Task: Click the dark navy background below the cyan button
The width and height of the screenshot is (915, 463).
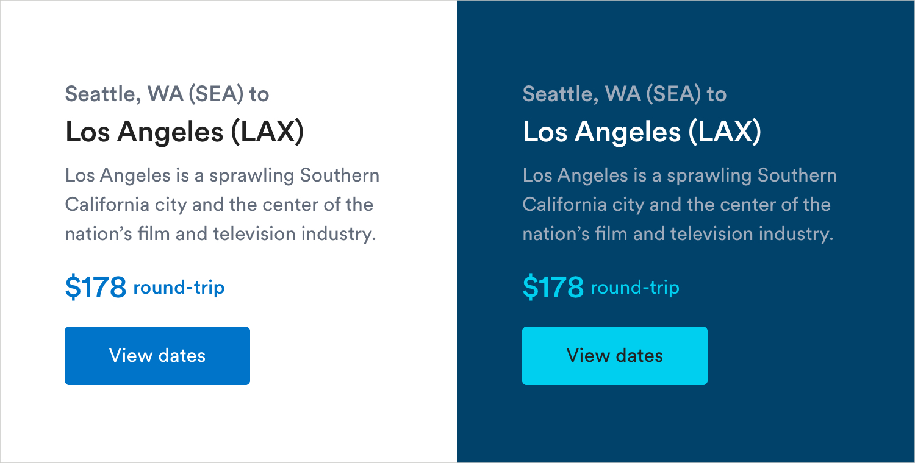Action: pos(686,423)
